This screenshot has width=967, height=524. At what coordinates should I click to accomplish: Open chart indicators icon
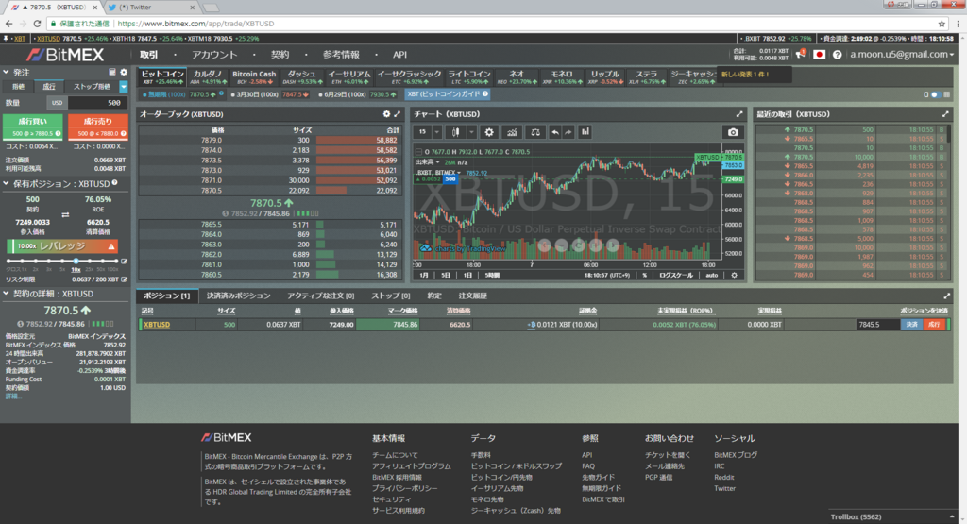(x=512, y=132)
